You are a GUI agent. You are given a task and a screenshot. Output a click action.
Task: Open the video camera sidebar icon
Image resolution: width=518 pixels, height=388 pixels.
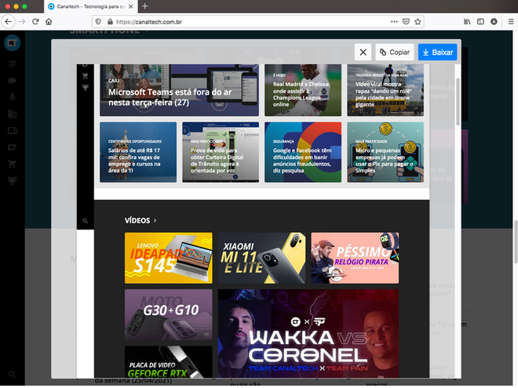point(13,81)
